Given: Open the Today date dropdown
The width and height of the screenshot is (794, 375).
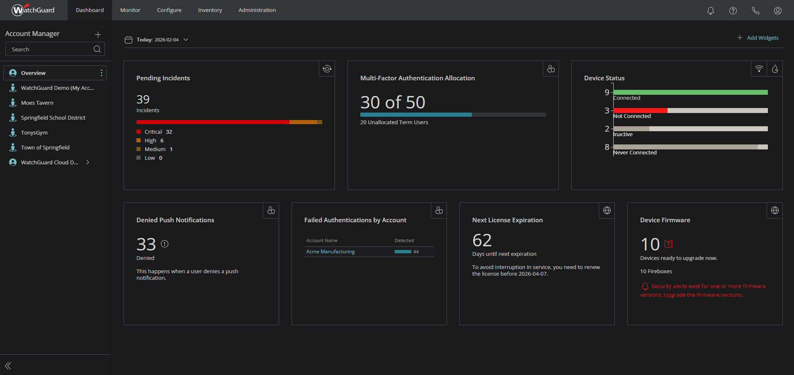Looking at the screenshot, I should (158, 40).
